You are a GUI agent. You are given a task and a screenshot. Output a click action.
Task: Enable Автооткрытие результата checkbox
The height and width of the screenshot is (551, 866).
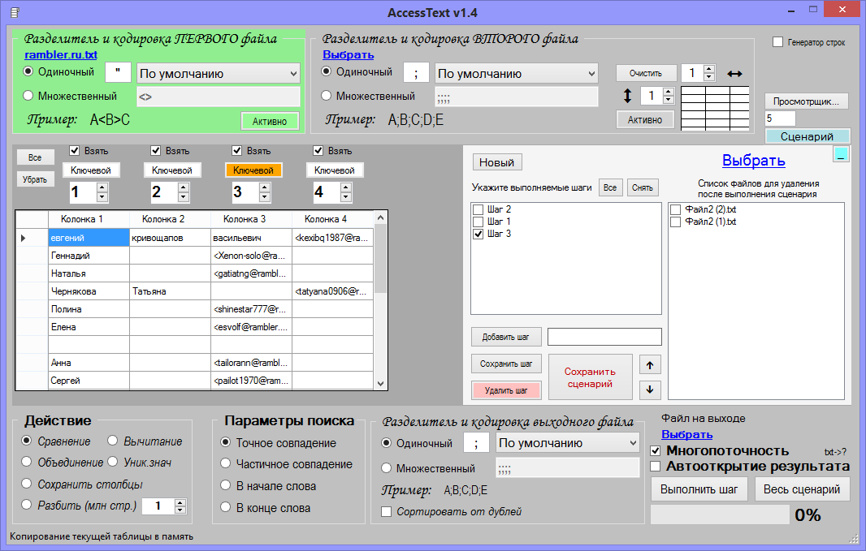coord(656,466)
